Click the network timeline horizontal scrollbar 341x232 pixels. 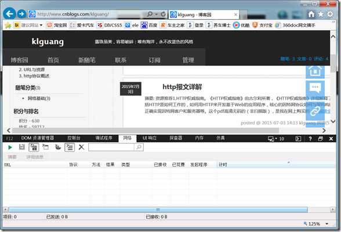point(158,209)
